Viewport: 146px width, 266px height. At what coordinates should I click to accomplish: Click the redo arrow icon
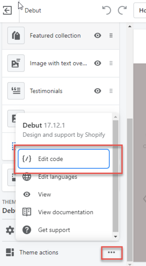[122, 10]
